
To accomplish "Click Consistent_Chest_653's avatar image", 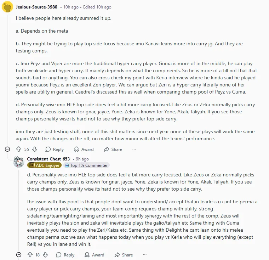I will pyautogui.click(x=18, y=162).
